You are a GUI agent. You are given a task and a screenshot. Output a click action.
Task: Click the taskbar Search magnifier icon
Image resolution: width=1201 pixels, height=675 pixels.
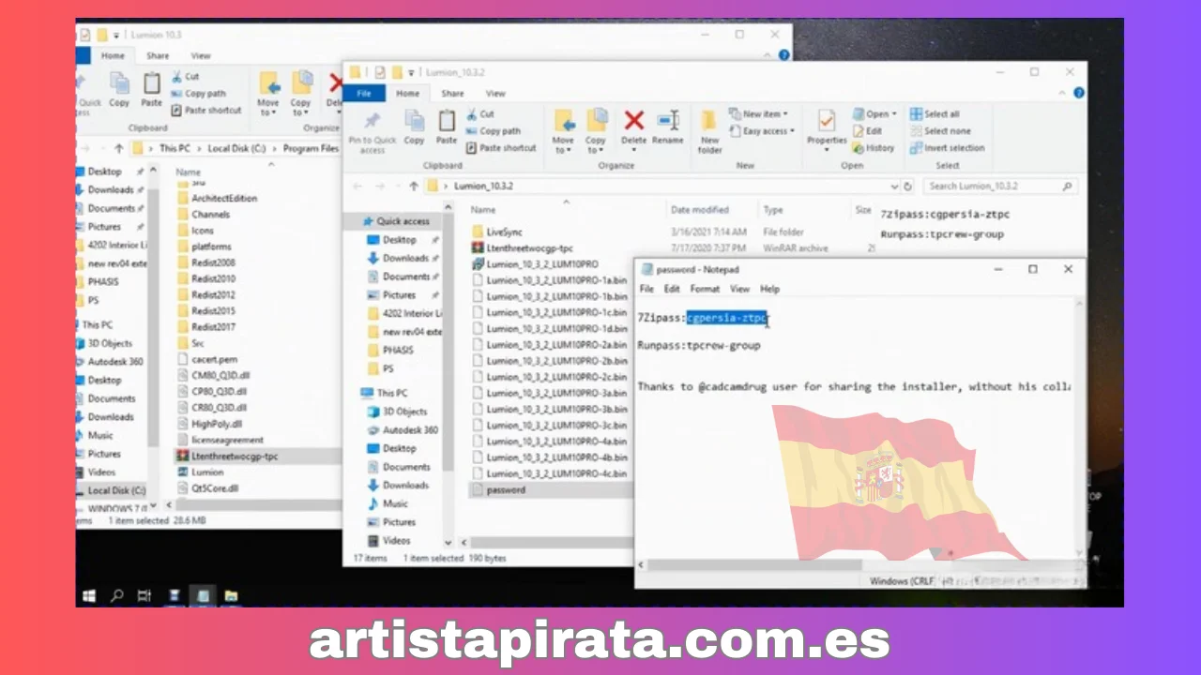117,595
